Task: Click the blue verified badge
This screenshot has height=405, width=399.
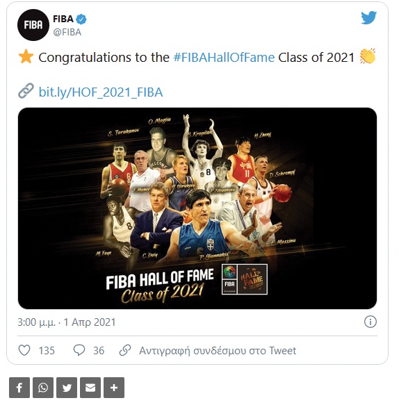Action: click(81, 19)
